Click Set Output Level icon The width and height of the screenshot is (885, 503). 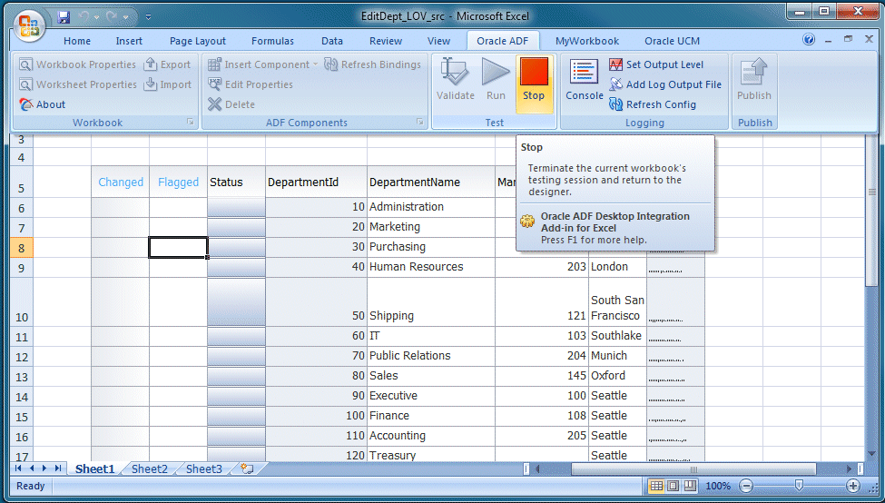[x=616, y=64]
